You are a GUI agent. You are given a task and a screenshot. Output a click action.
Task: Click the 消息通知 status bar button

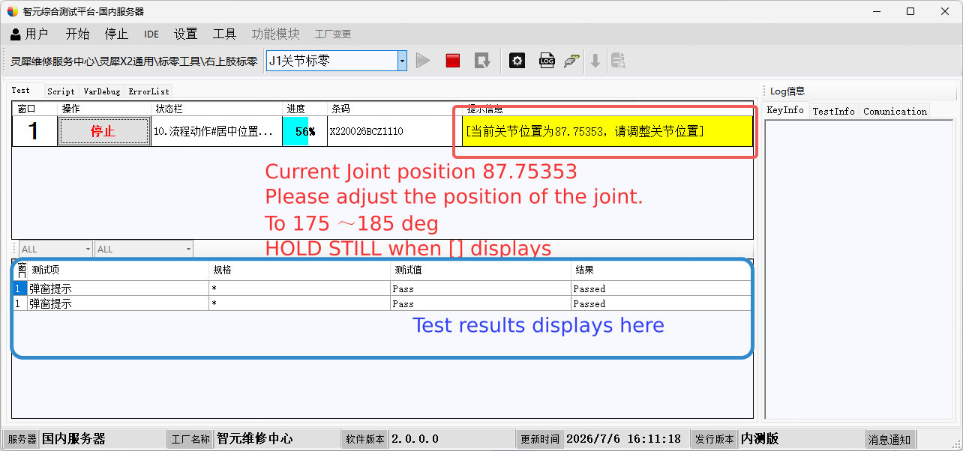point(889,439)
